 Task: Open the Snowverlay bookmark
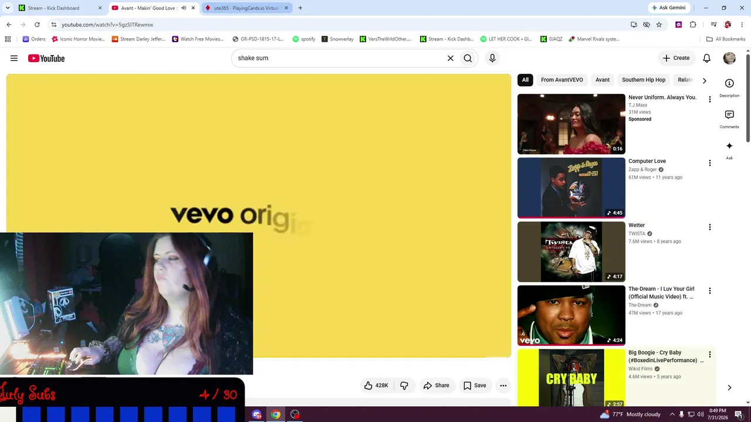tap(337, 39)
